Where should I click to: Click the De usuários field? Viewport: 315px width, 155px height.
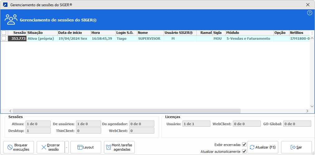88,124
